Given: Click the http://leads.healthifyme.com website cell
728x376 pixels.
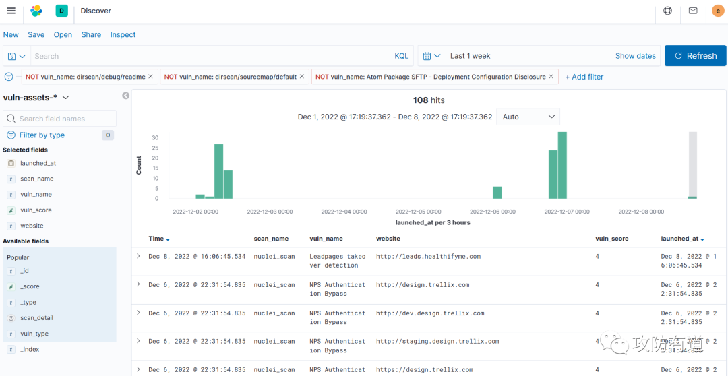Looking at the screenshot, I should point(428,256).
